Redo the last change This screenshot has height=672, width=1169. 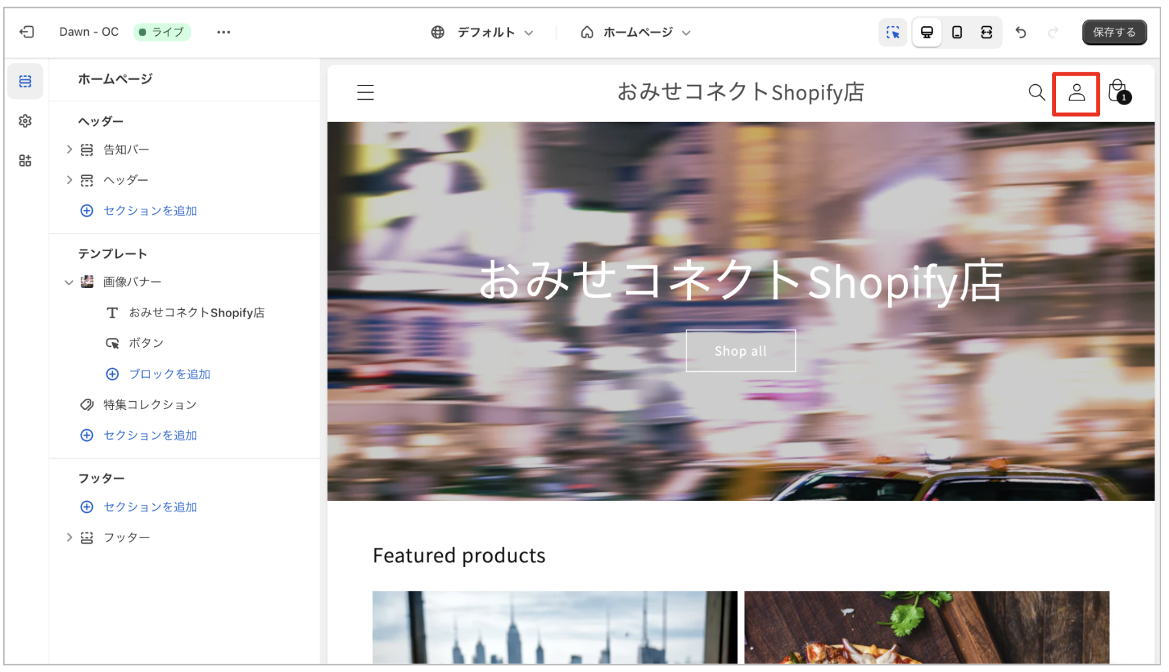pyautogui.click(x=1052, y=32)
